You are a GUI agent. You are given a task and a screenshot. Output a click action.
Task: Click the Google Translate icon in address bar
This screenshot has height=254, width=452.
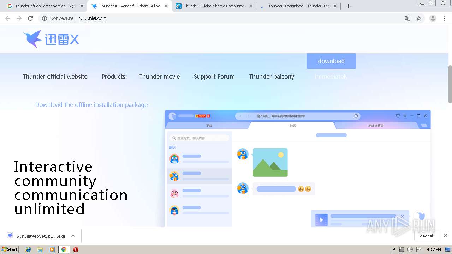pyautogui.click(x=407, y=18)
